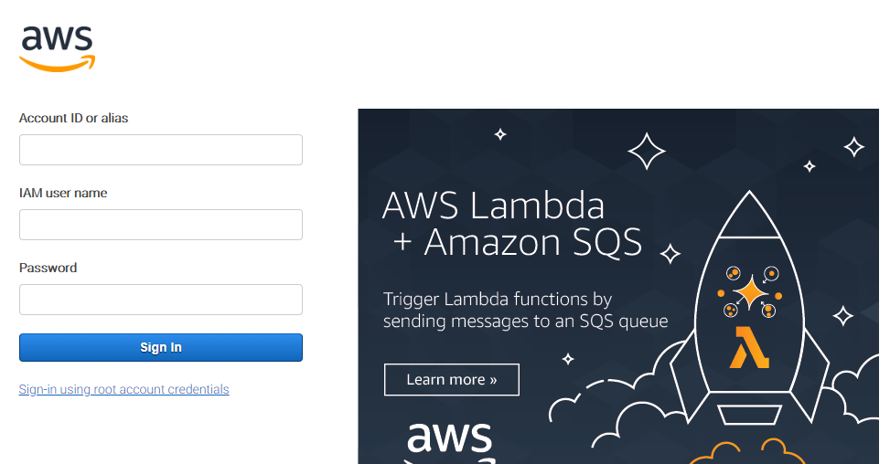The image size is (890, 464).
Task: Click the orange sparkle star inside rocket
Action: (750, 293)
